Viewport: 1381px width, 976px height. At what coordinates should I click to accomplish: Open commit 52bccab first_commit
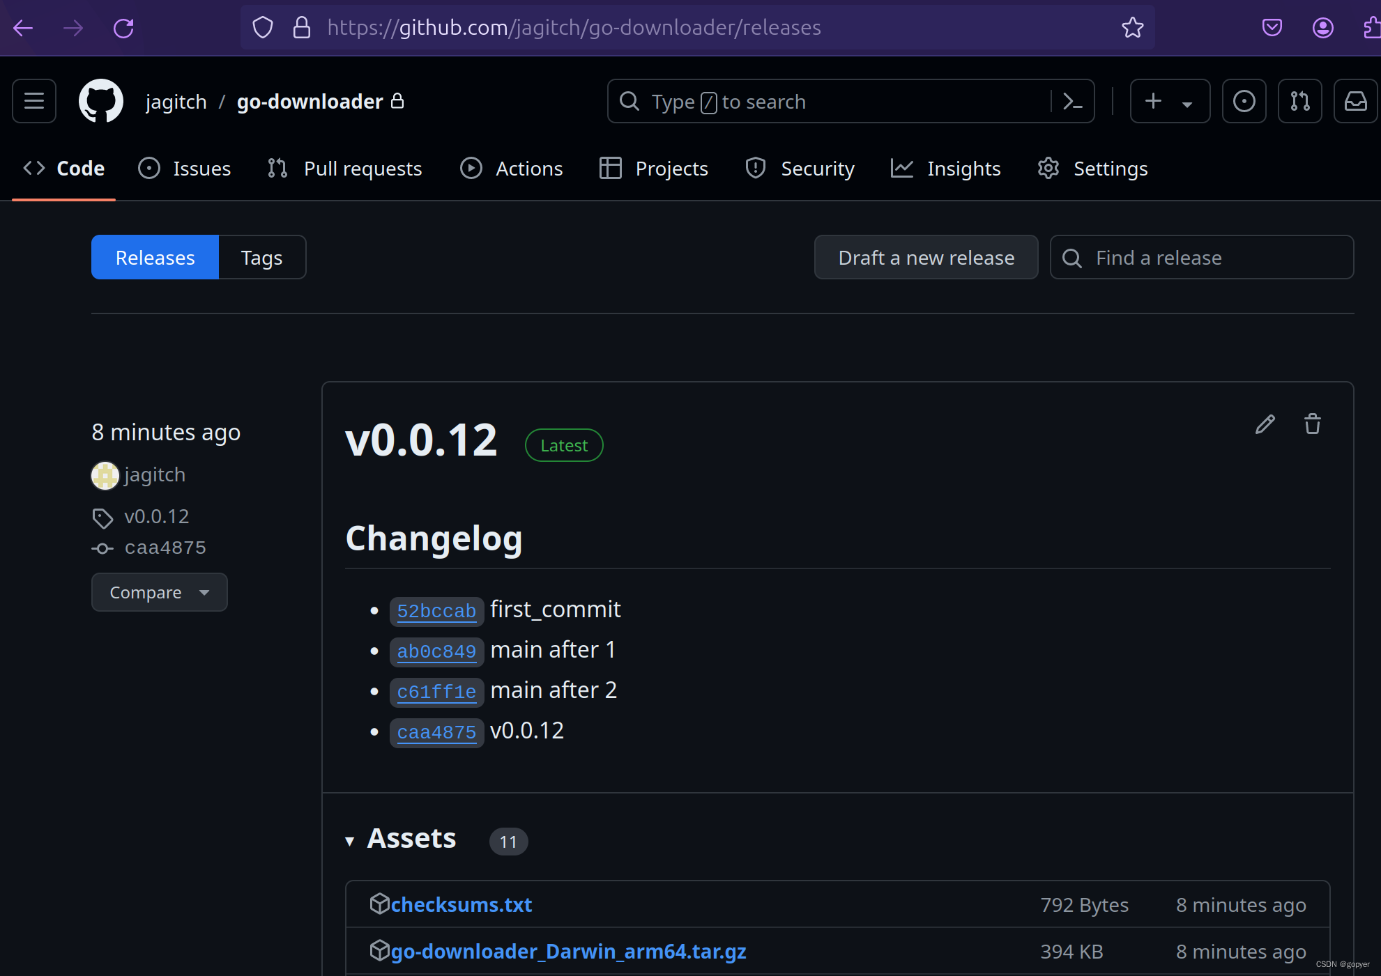coord(436,612)
